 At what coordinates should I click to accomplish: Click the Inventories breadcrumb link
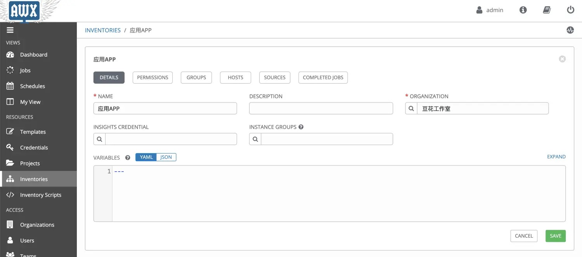coord(103,30)
